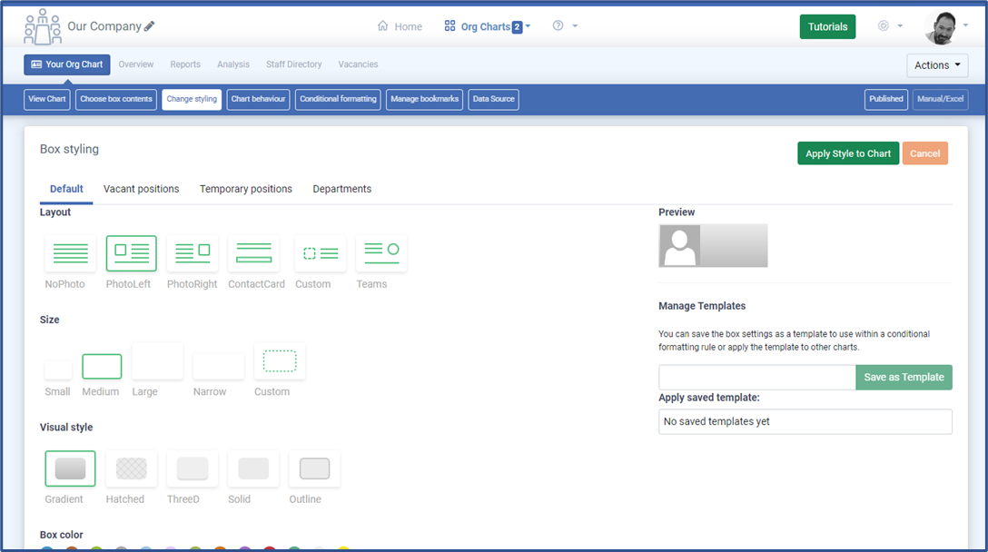This screenshot has width=988, height=552.
Task: Click pencil icon to edit company name
Action: click(150, 26)
